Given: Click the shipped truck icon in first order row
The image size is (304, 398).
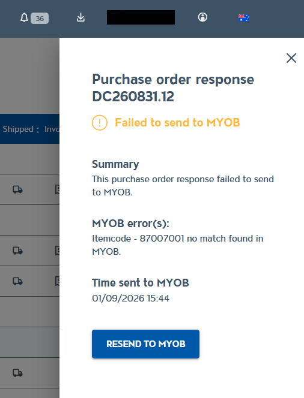Looking at the screenshot, I should pos(17,189).
